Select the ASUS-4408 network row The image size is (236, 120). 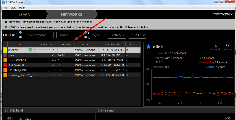click(x=72, y=65)
